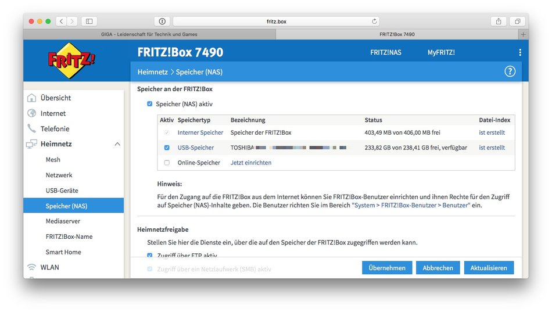Switch to the GIGA browser tab
The width and height of the screenshot is (552, 312).
pos(149,34)
